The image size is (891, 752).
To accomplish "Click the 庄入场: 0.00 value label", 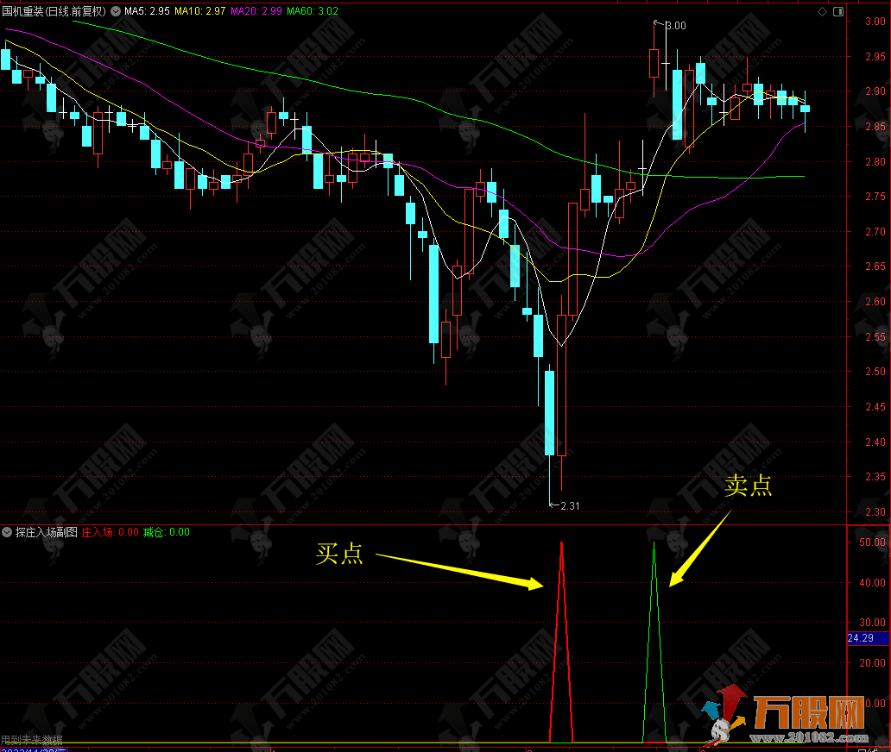I will pos(111,532).
